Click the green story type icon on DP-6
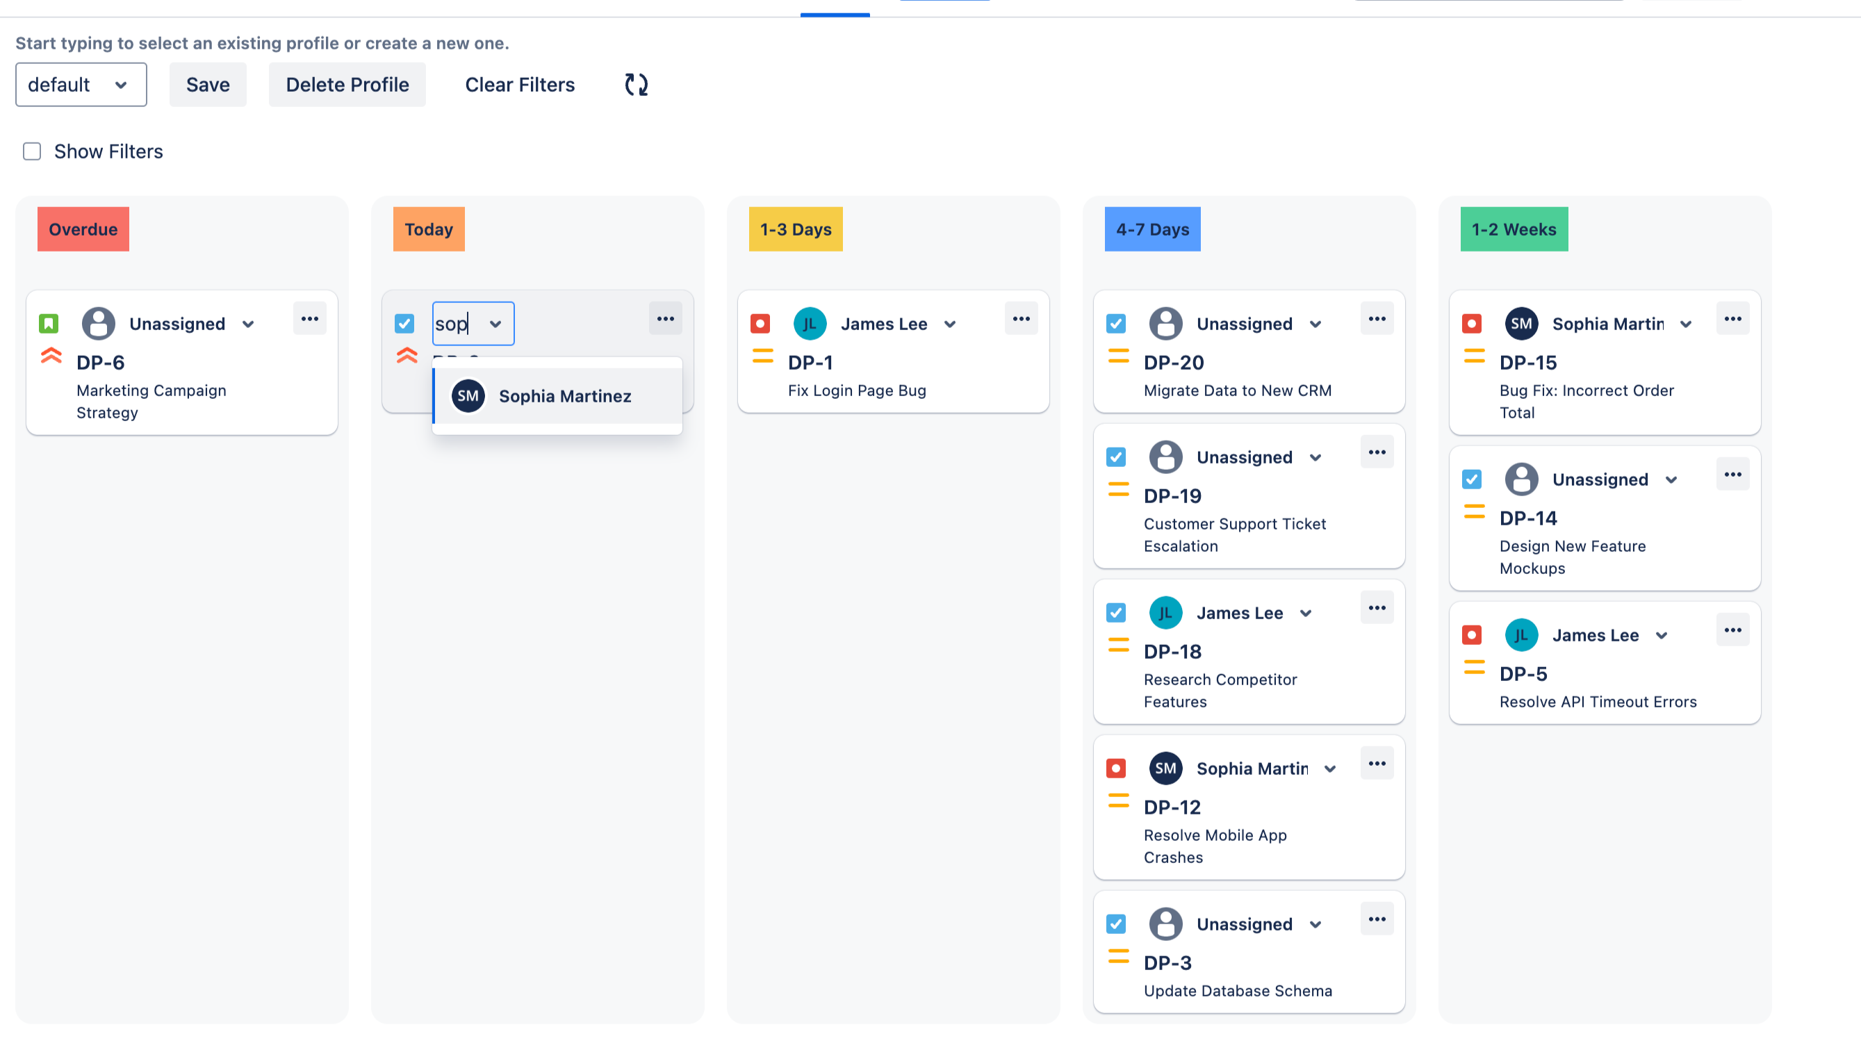This screenshot has height=1059, width=1861. coord(47,323)
